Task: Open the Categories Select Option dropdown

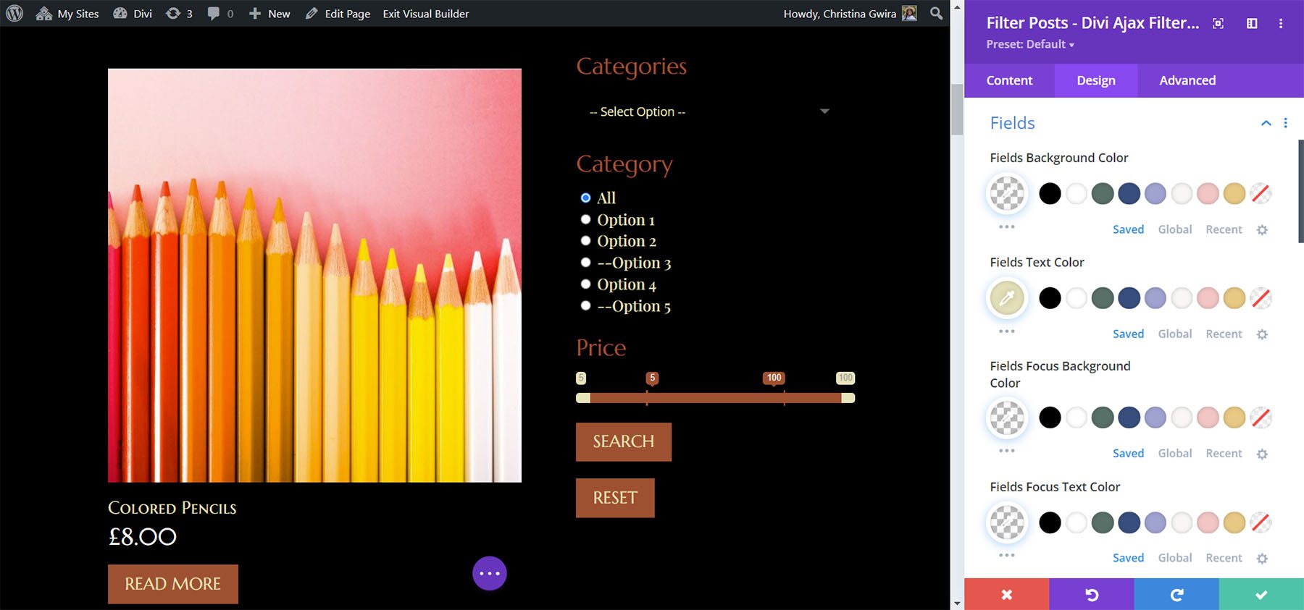Action: (x=709, y=111)
